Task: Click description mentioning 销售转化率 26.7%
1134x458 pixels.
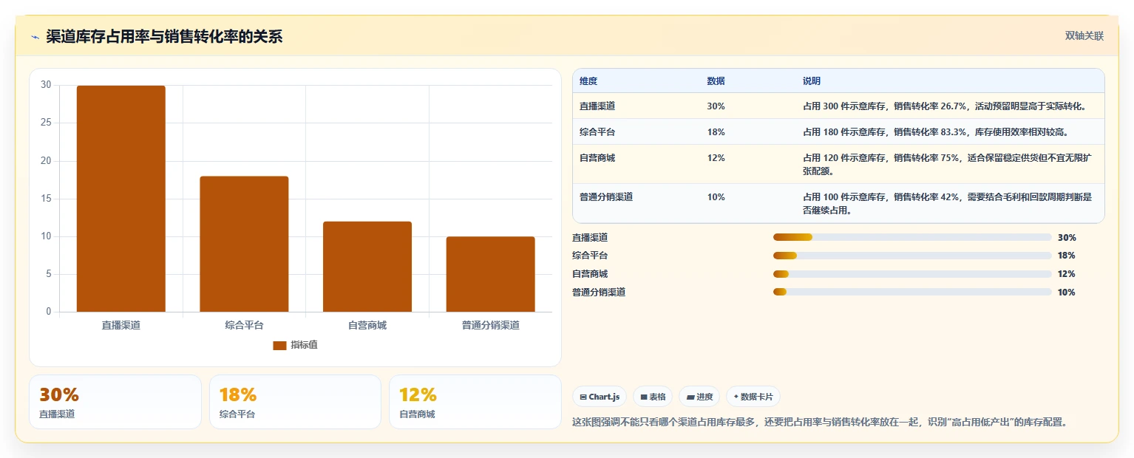Action: tap(945, 106)
